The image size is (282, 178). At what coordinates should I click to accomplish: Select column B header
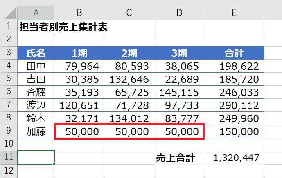pos(79,13)
